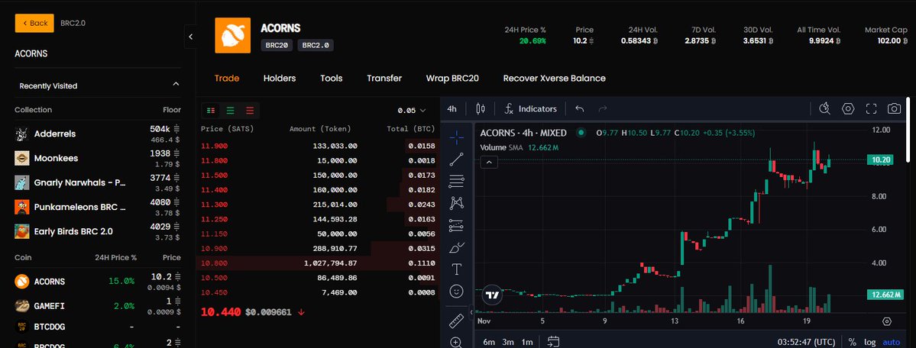This screenshot has height=348, width=916.
Task: Show both bids and asks order book view
Action: [x=211, y=111]
